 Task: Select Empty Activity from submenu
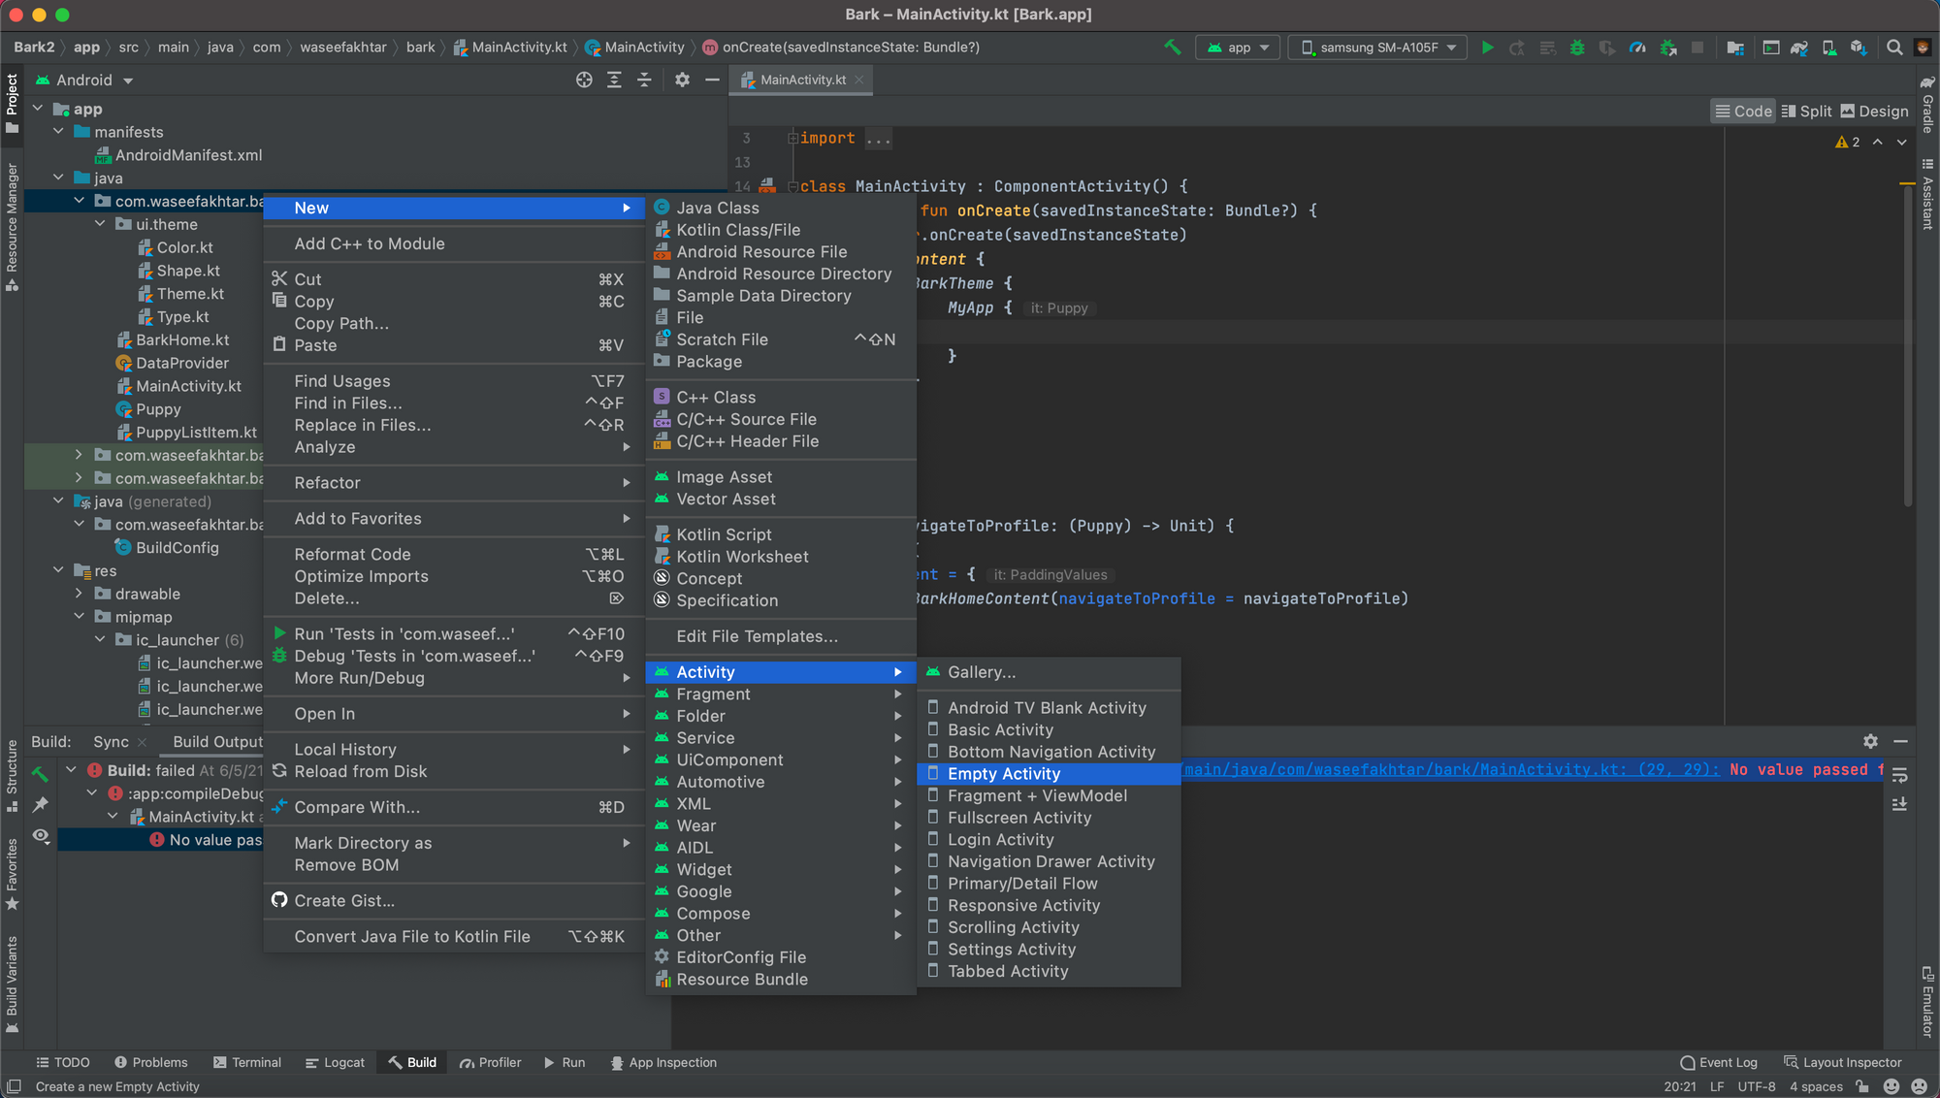(x=1003, y=773)
